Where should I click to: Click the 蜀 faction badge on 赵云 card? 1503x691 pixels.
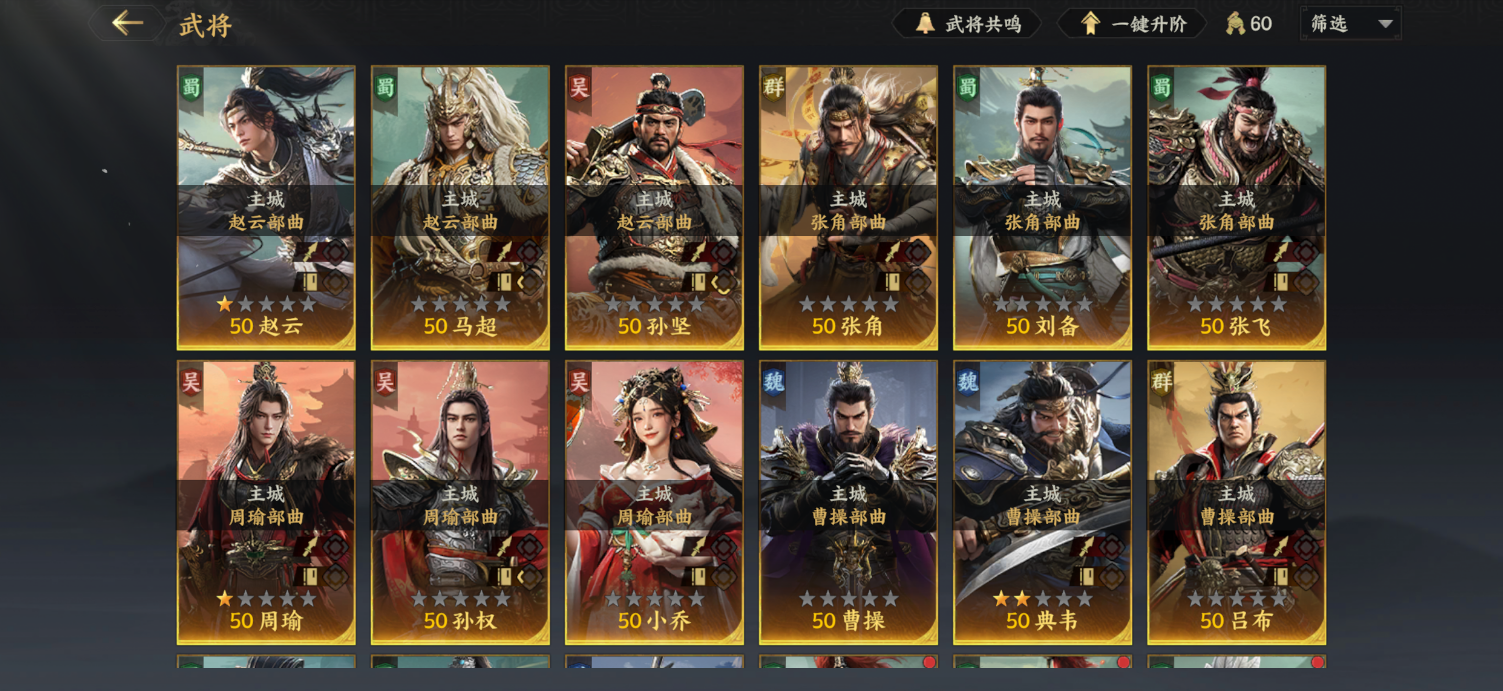tap(191, 87)
